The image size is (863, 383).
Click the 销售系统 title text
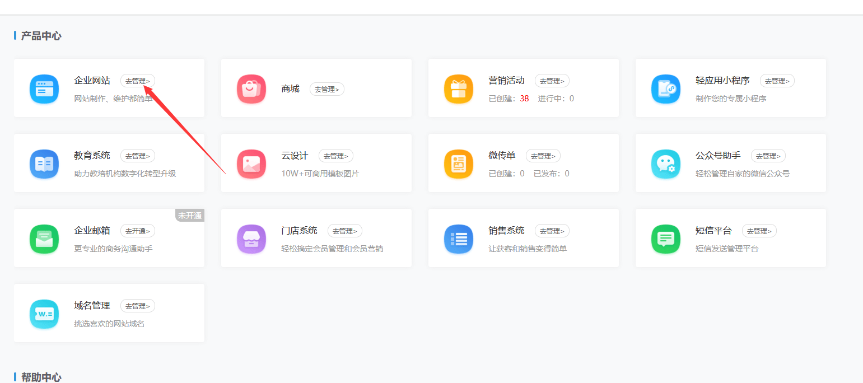pyautogui.click(x=507, y=231)
